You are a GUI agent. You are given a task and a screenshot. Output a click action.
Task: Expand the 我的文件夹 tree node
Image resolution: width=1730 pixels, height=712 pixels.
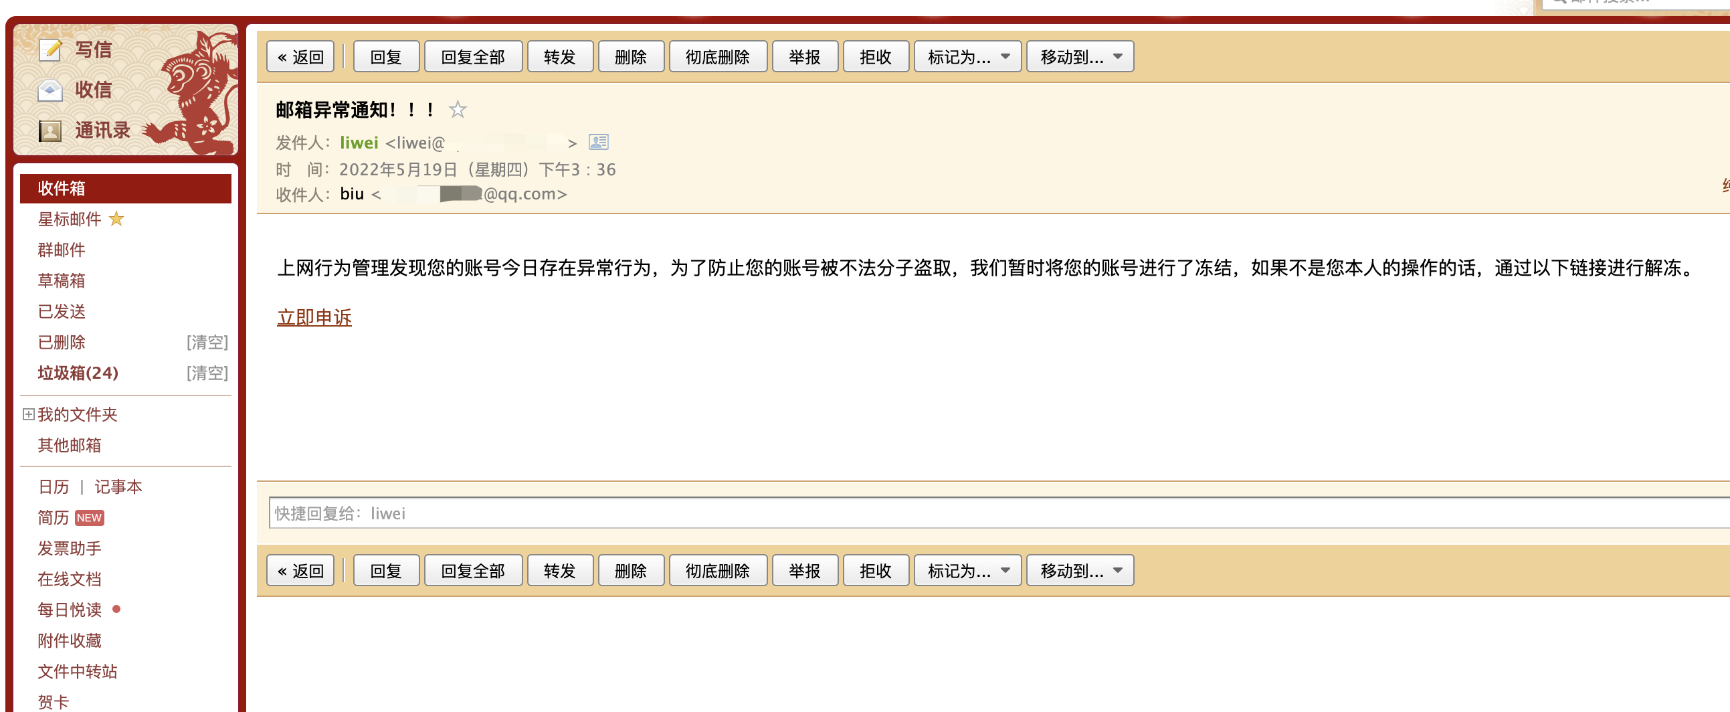pyautogui.click(x=28, y=414)
